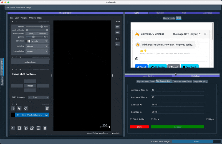222x144 pixels.
Task: Open the colormap dropdown
Action: [x=39, y=41]
